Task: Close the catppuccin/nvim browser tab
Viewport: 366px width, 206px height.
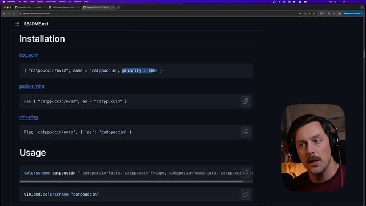Action: tap(113, 7)
